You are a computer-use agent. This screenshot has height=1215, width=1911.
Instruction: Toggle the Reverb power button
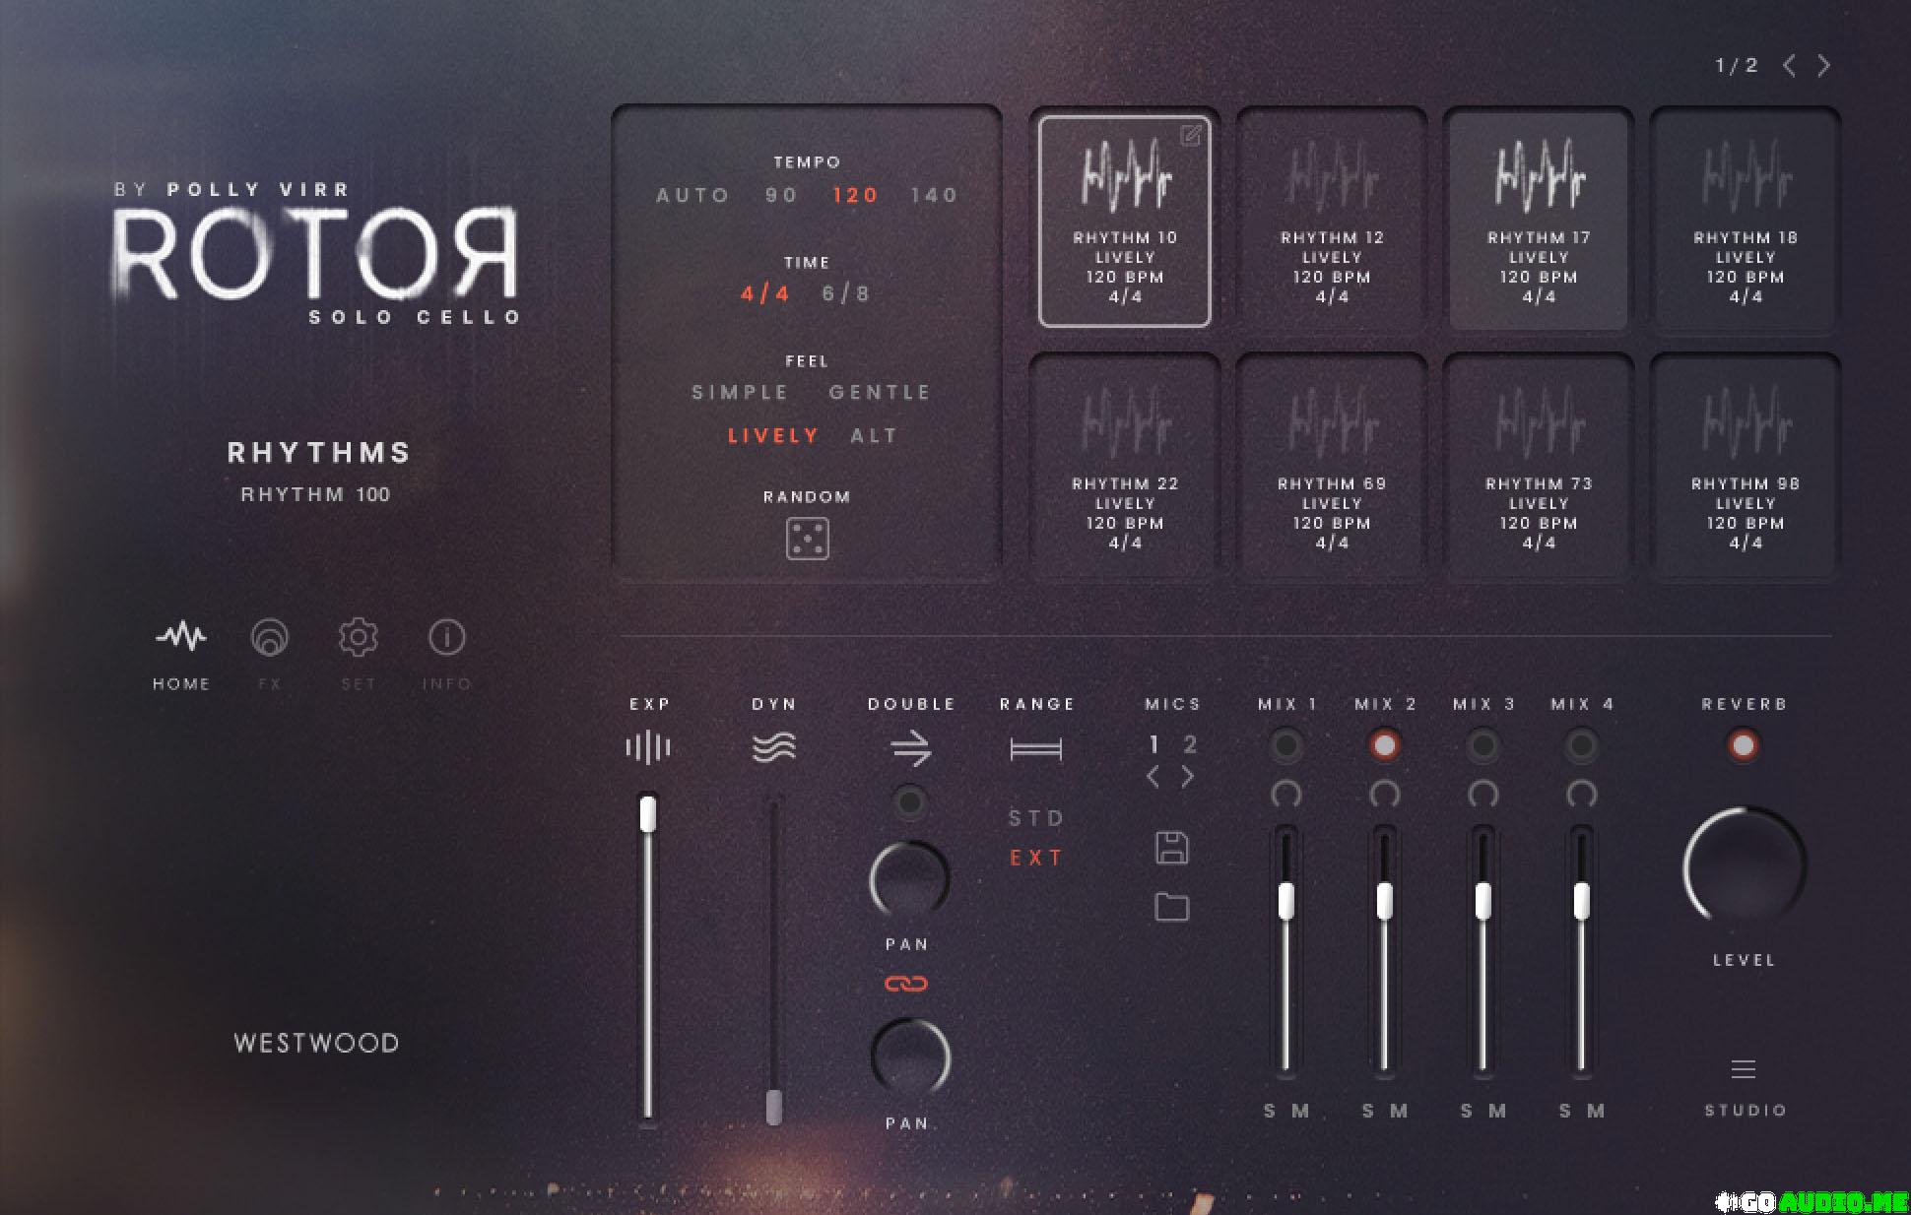click(1743, 745)
